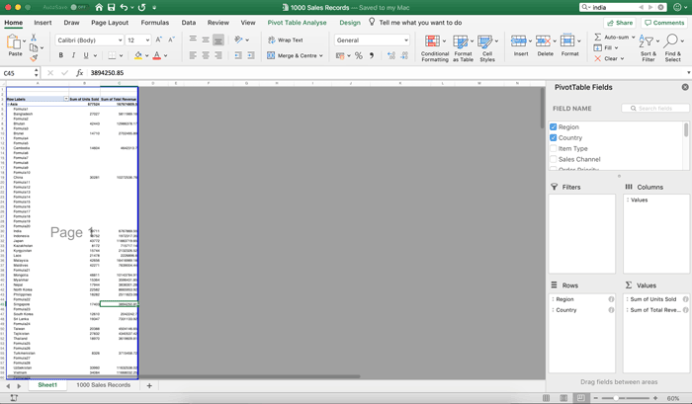Open Format as Table gallery
692x404 pixels.
click(463, 48)
